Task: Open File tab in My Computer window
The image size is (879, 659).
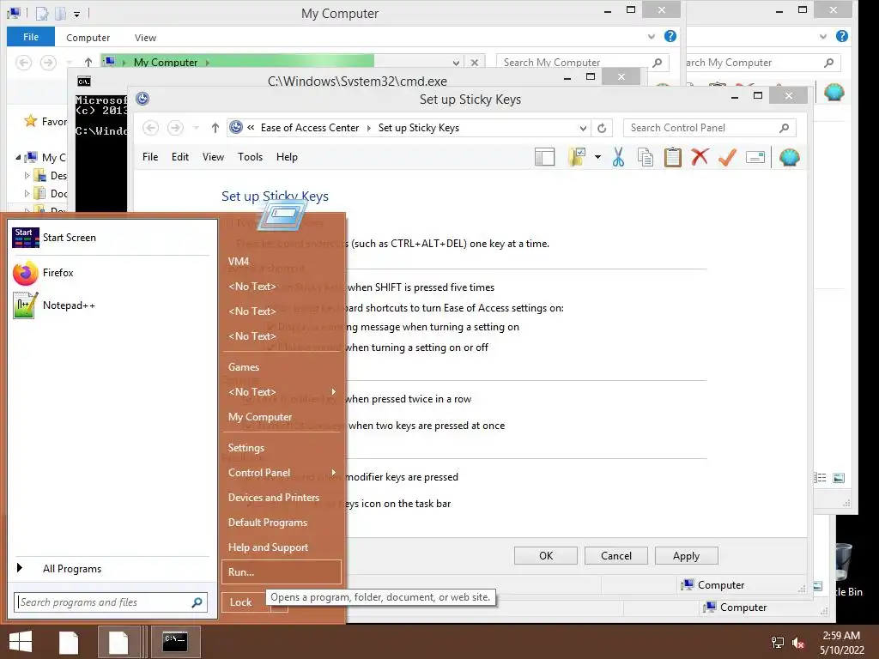Action: pyautogui.click(x=31, y=37)
